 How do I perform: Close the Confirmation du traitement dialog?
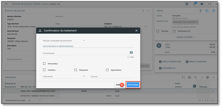pos(136,31)
